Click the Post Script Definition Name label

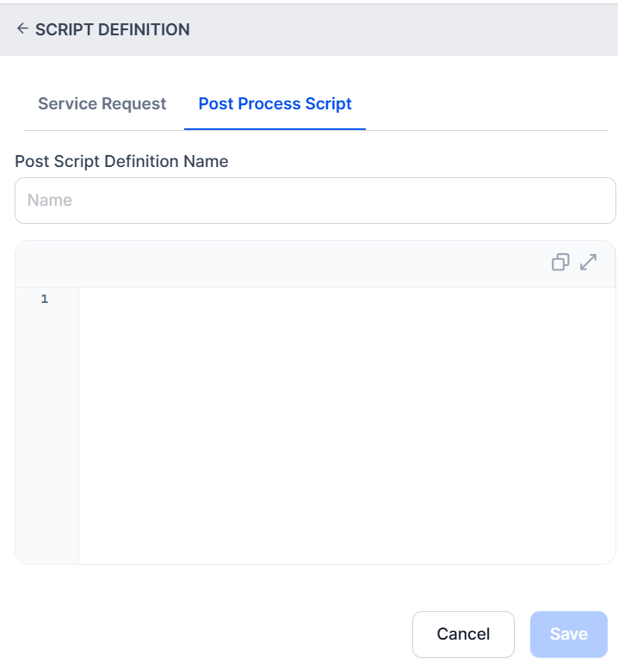coord(121,161)
